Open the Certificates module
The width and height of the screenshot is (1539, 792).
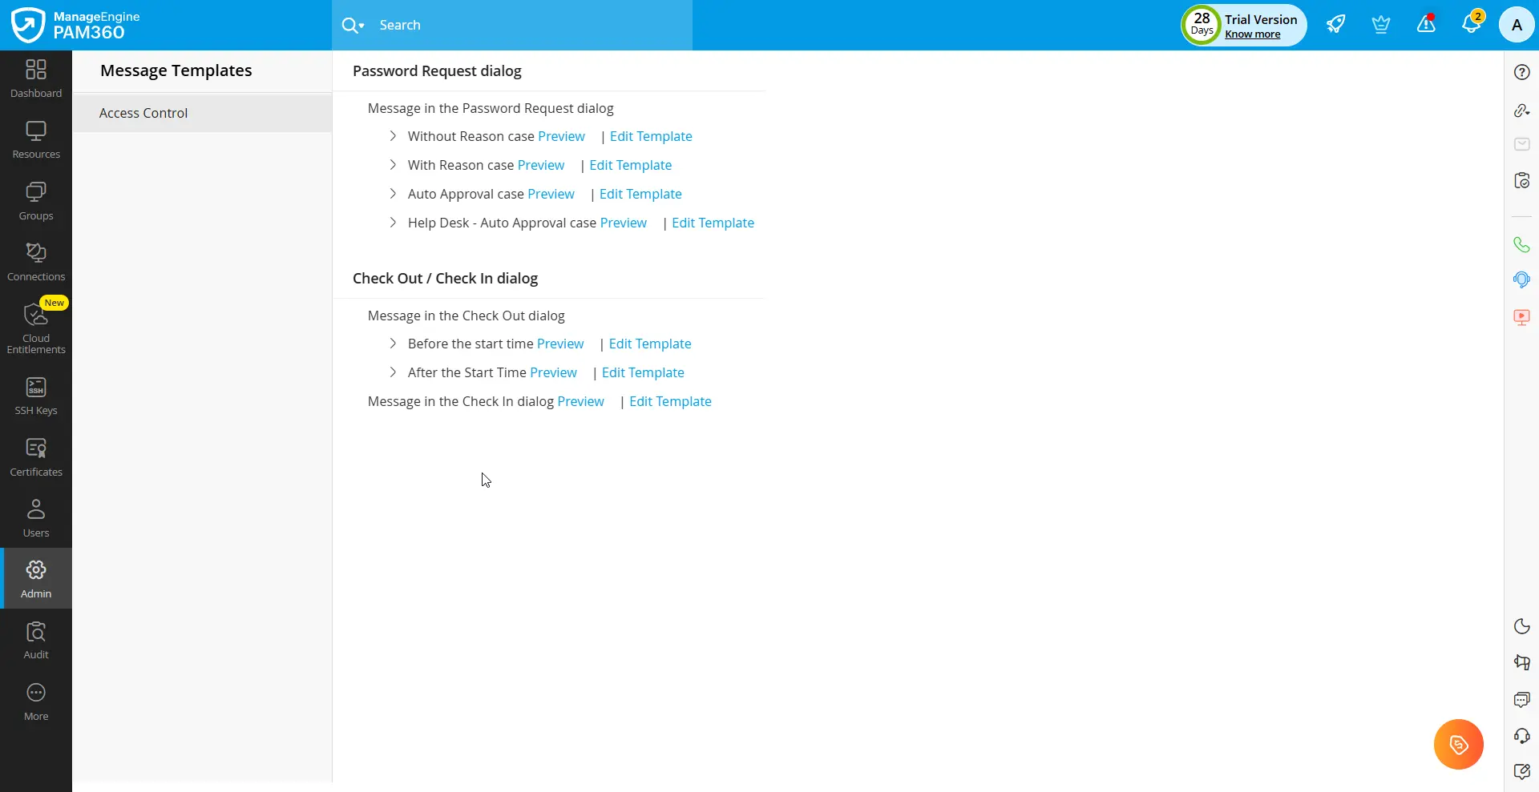click(x=36, y=458)
